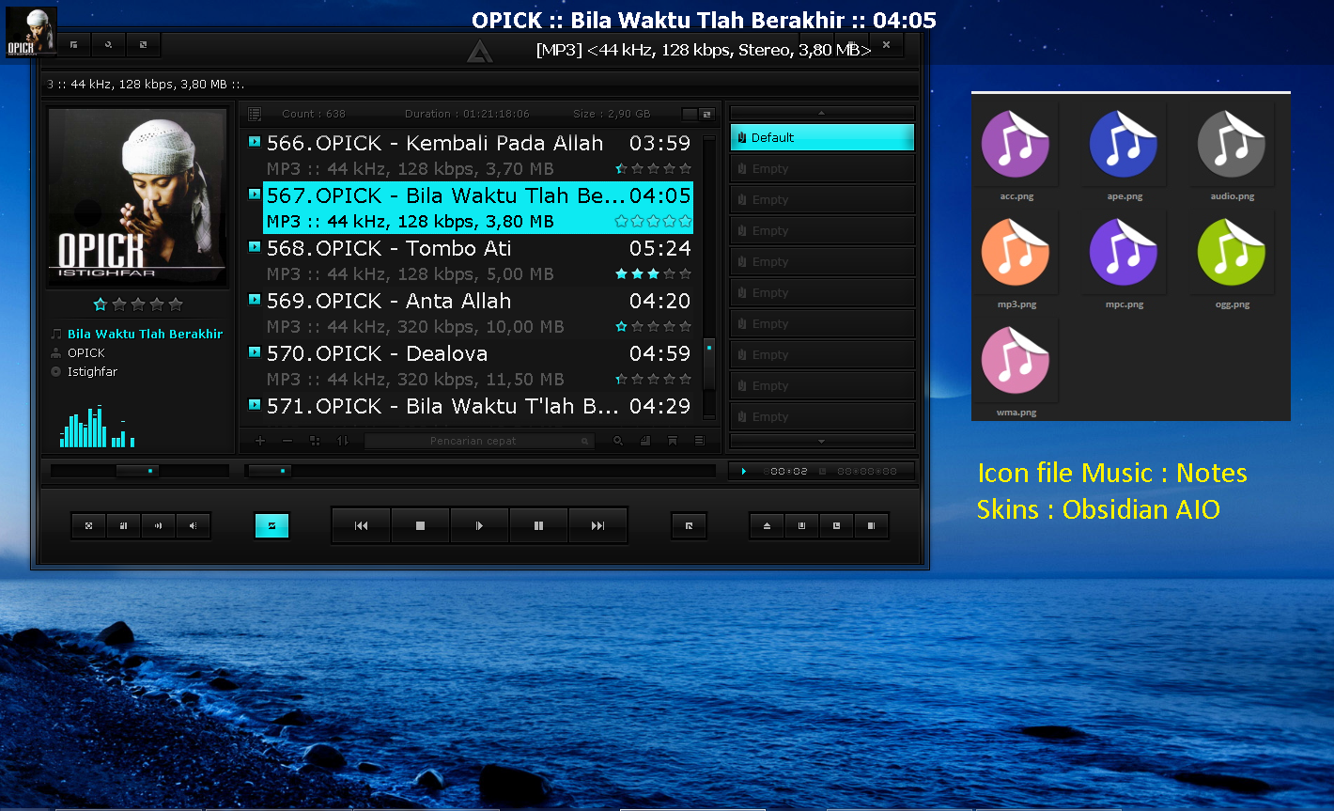The width and height of the screenshot is (1334, 811).
Task: Open the playlist menu three-lines icon
Action: (x=700, y=441)
